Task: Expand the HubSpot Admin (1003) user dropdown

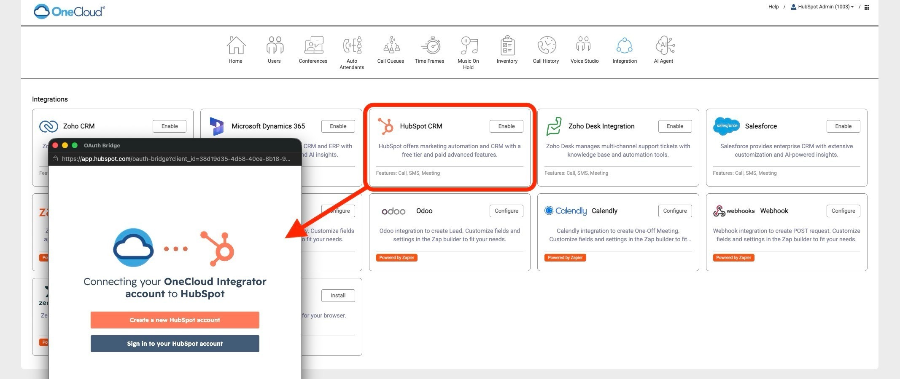Action: coord(822,7)
